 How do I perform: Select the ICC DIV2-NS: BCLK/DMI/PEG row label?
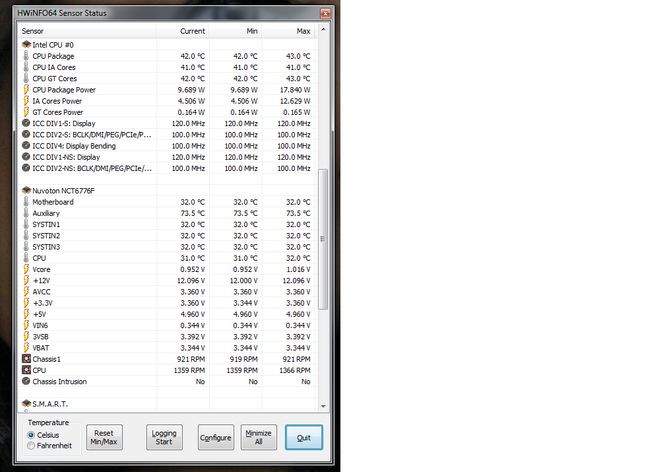click(x=92, y=168)
